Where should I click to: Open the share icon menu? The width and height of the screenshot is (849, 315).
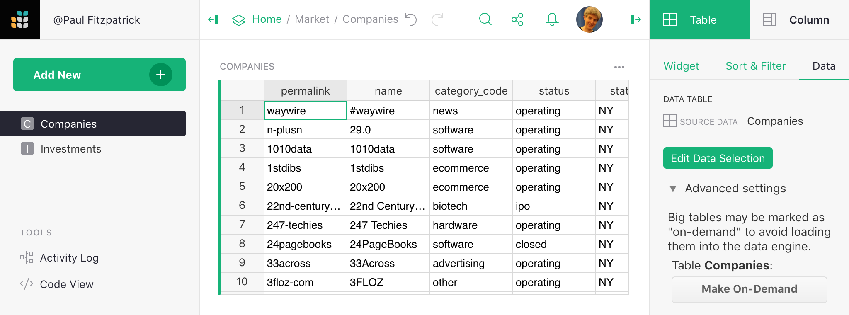pyautogui.click(x=517, y=19)
